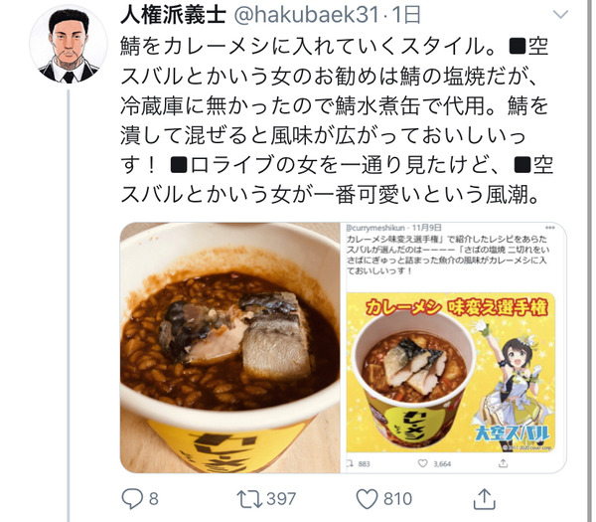Click the 397 retweet count
This screenshot has height=522, width=596.
pos(281,499)
